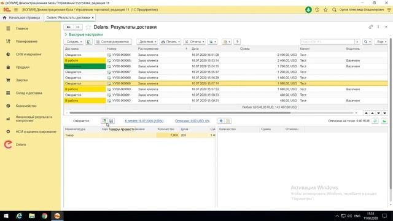Sort by Номер column header
Image resolution: width=393 pixels, height=221 pixels.
click(121, 49)
